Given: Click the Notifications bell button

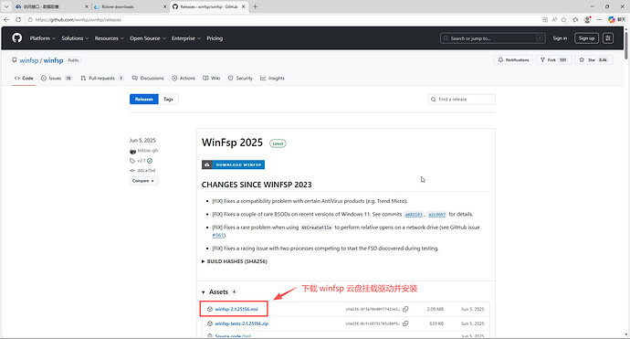Looking at the screenshot, I should pos(513,60).
